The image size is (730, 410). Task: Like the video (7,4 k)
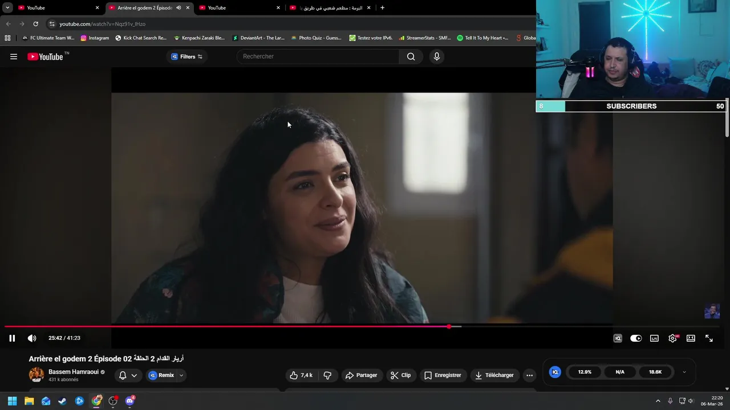pos(301,375)
